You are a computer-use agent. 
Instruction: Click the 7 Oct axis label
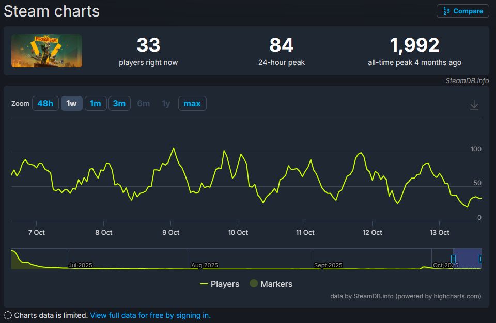coord(36,232)
